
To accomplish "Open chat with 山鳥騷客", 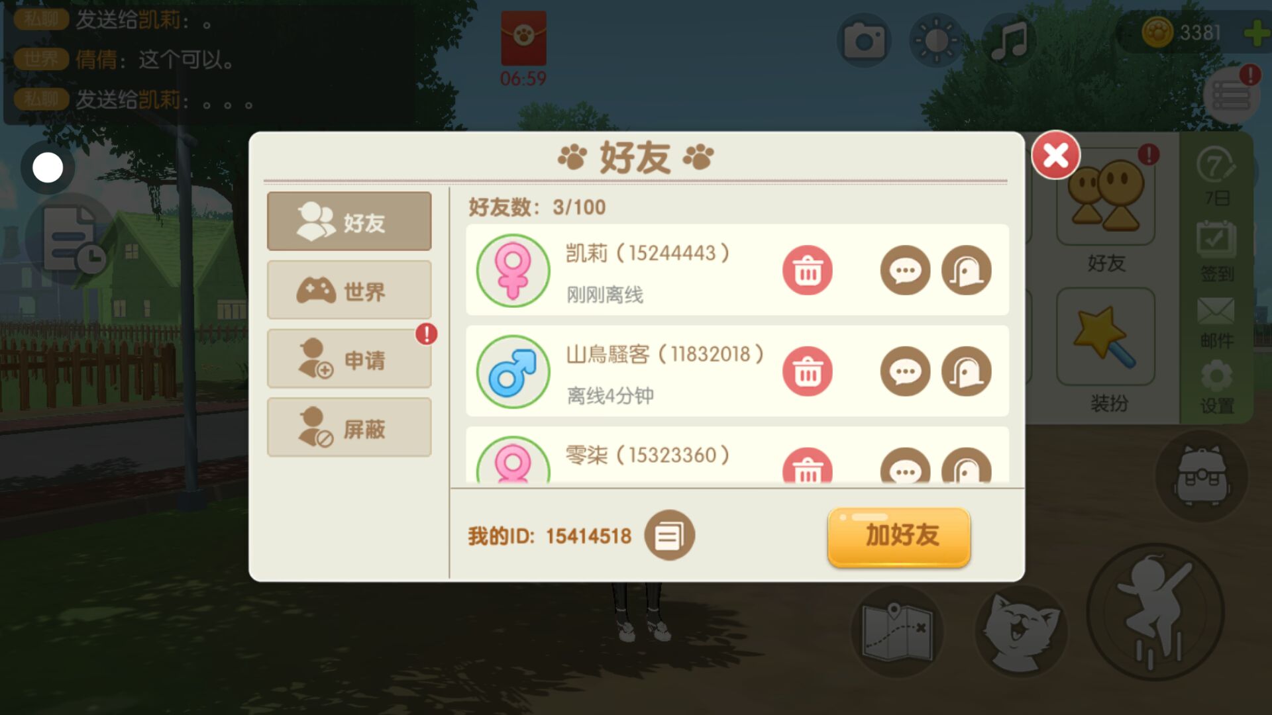I will point(905,371).
